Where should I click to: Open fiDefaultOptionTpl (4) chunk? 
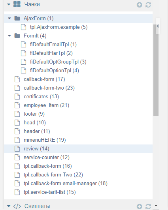point(55,70)
